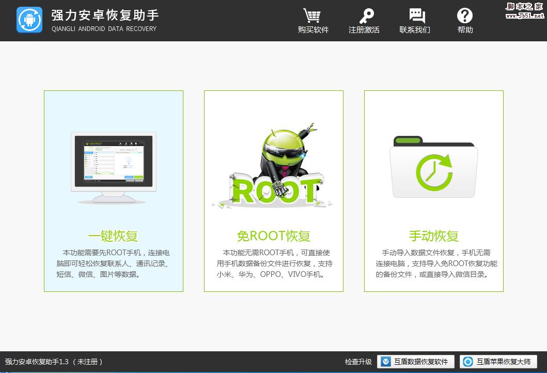Choose the 手动恢复 heading
This screenshot has width=547, height=373.
434,236
